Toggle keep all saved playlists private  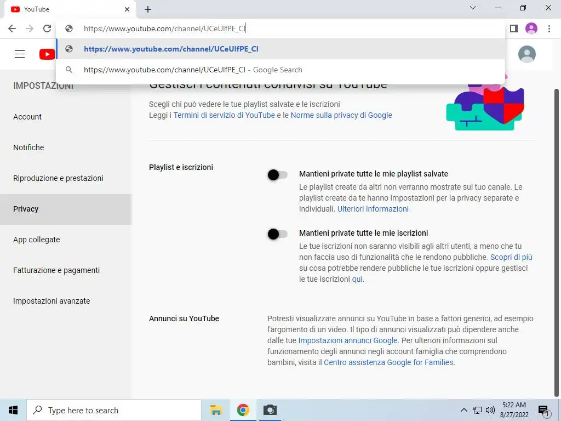(x=278, y=175)
